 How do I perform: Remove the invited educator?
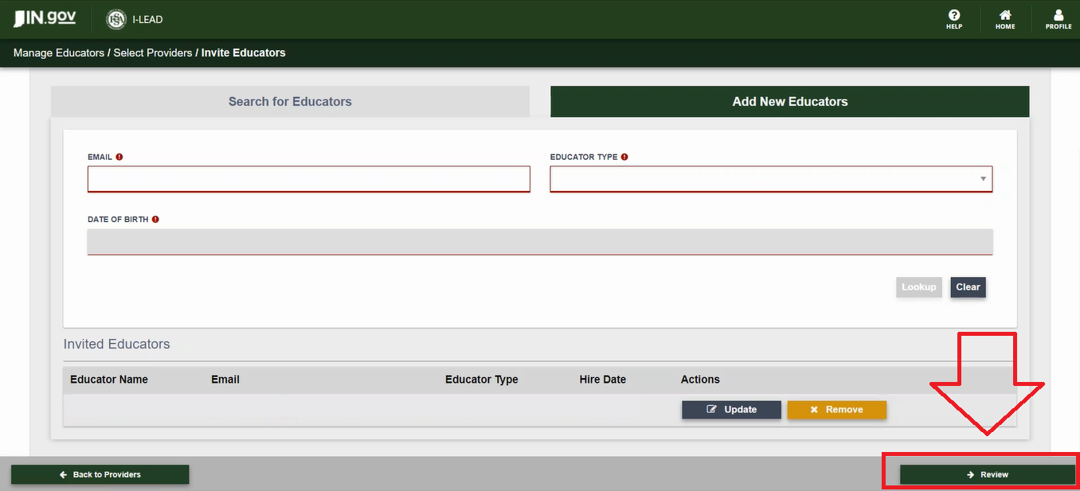pos(836,409)
